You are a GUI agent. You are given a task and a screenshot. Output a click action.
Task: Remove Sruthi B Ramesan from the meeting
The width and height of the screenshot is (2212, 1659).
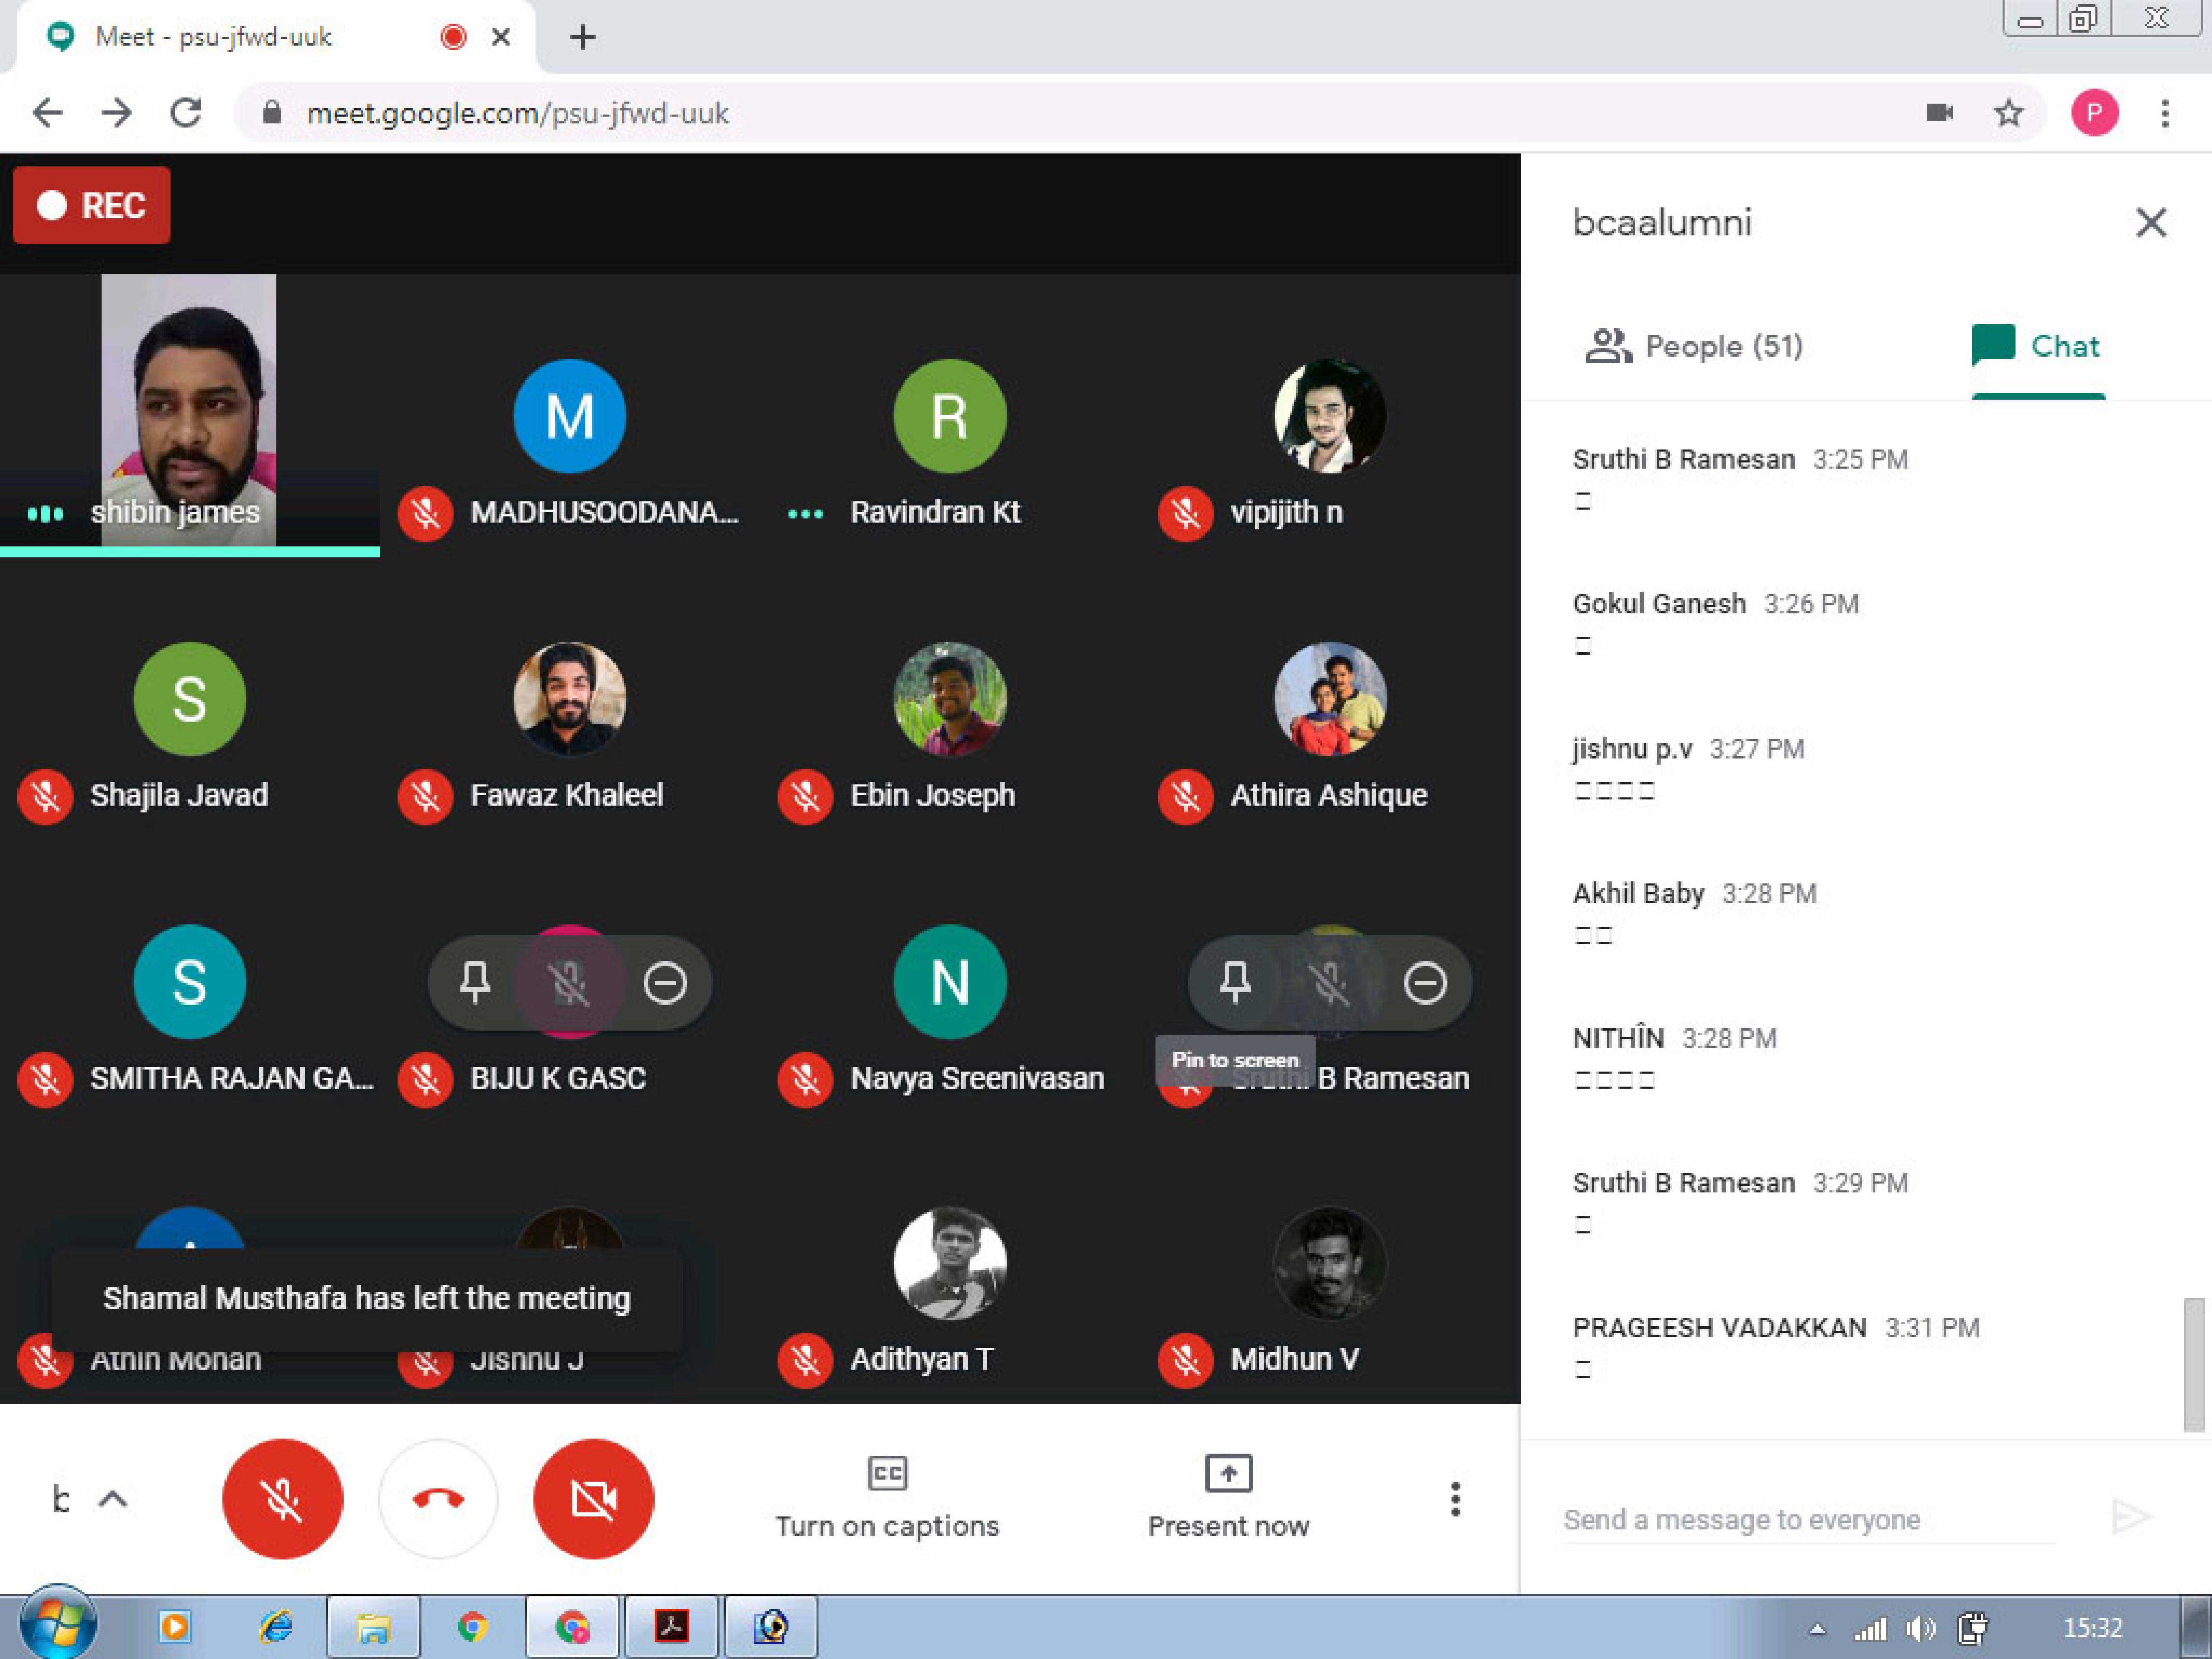click(x=1425, y=982)
